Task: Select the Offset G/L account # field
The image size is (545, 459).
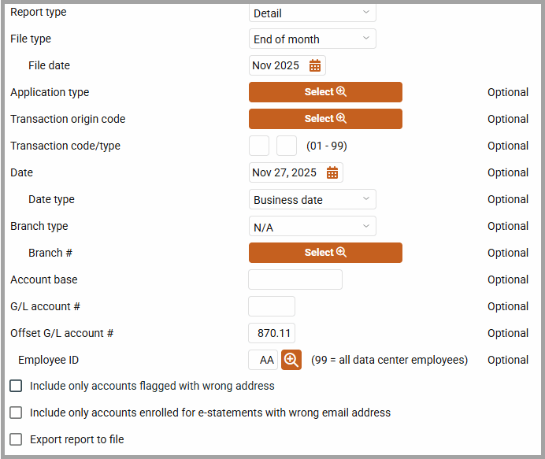Action: [x=272, y=333]
